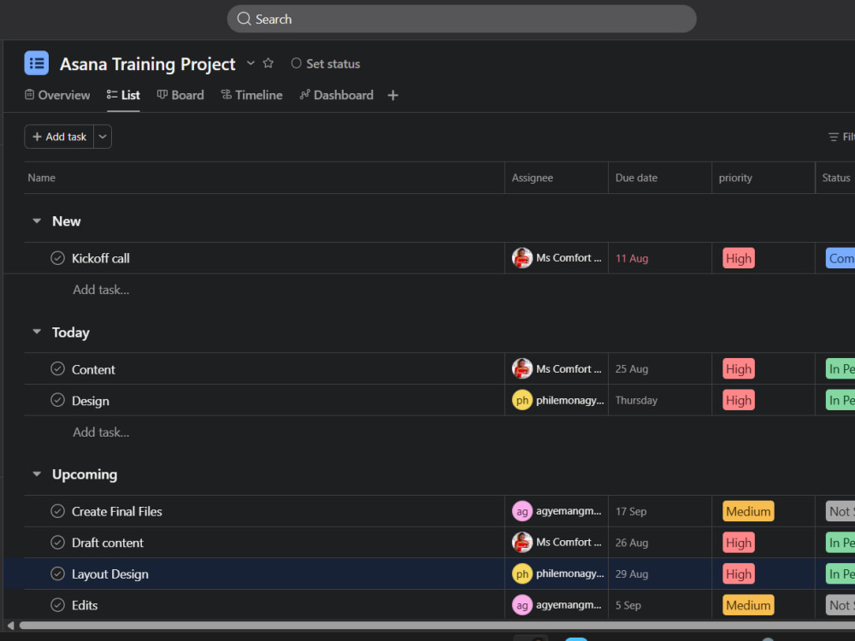Click the scrollbar left arrow
855x641 pixels.
(10, 626)
